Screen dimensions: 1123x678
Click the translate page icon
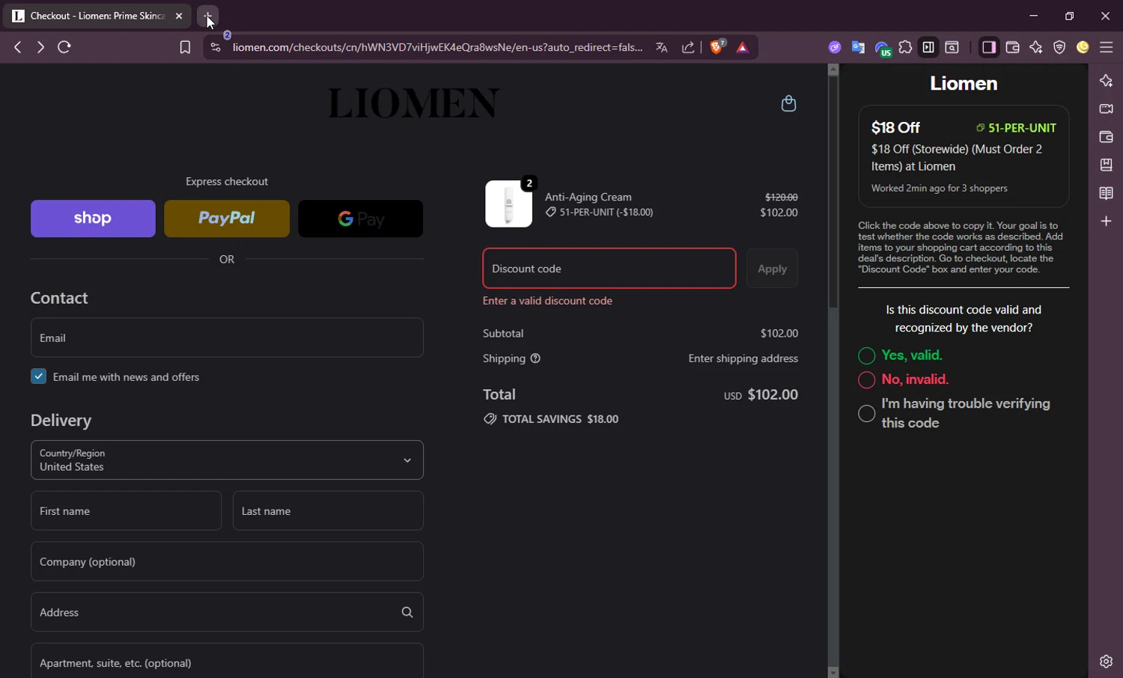pyautogui.click(x=662, y=47)
